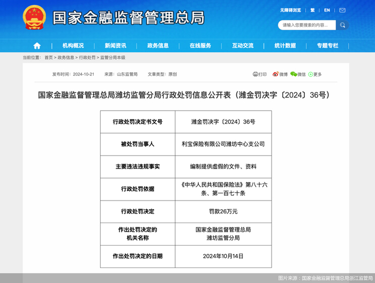
Task: Click article type text 原创
Action: coord(172,74)
